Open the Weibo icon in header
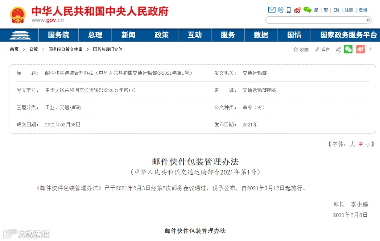 pos(297,10)
